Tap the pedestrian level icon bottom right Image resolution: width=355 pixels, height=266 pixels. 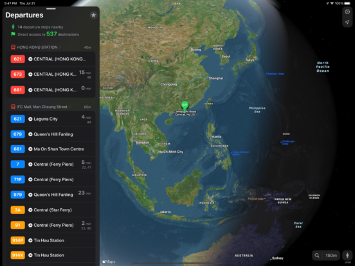(x=347, y=255)
